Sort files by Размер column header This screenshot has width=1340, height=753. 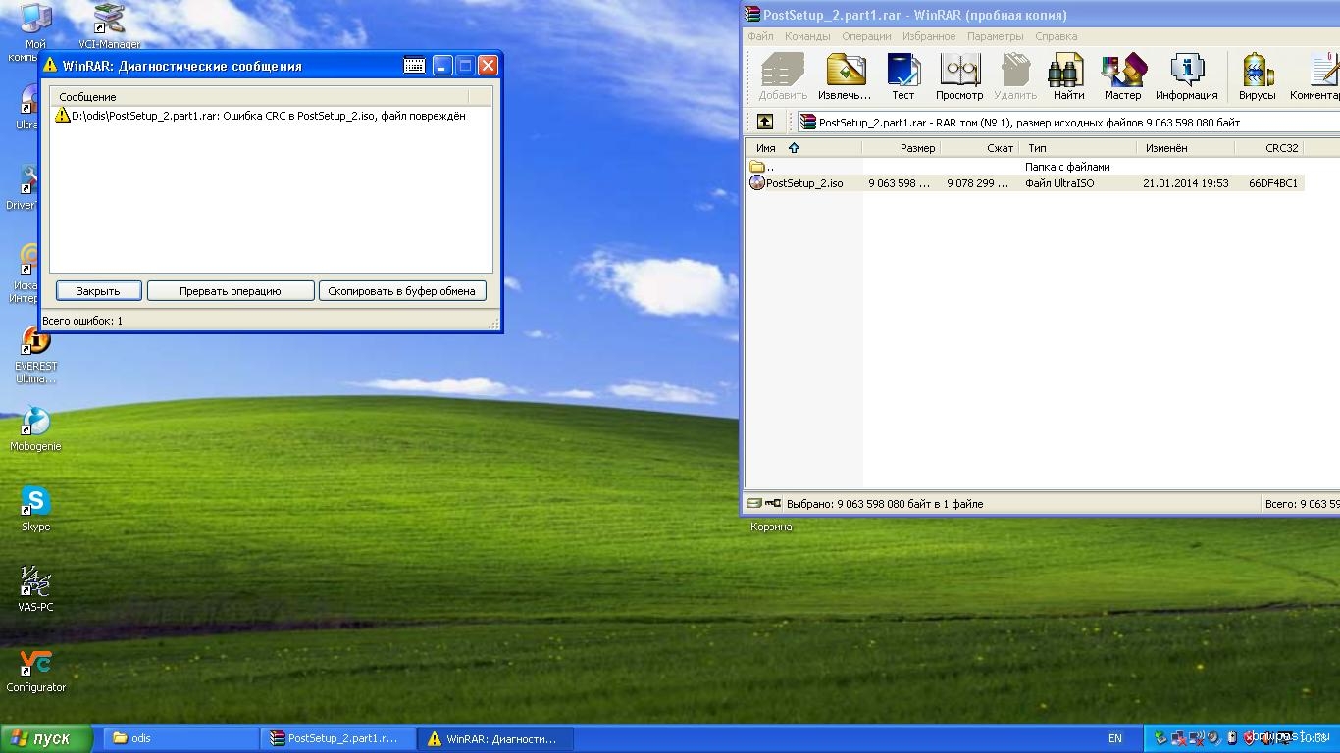tap(917, 148)
